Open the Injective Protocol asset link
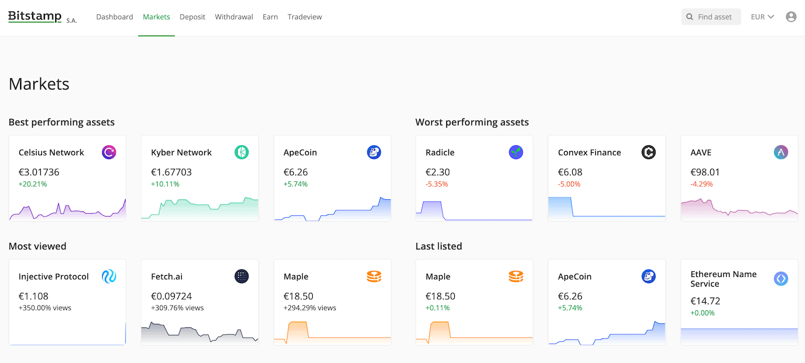This screenshot has height=363, width=805. [x=53, y=276]
